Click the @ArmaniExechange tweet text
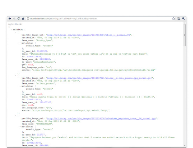This screenshot has height=148, width=193. [88, 54]
